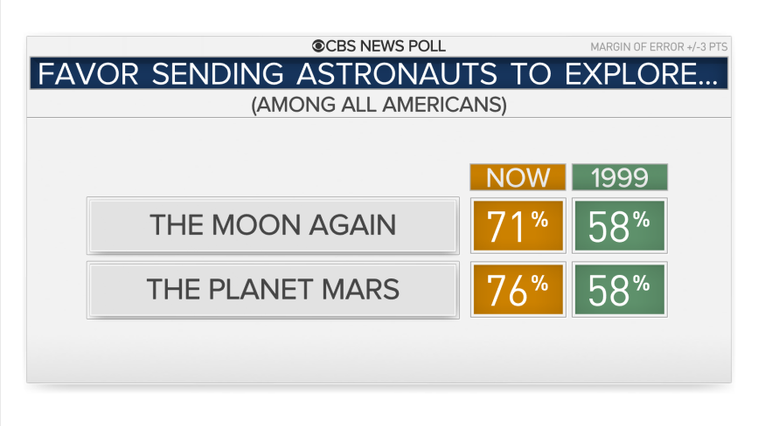Click the Favor Sending Astronauts title banner
This screenshot has width=758, height=426.
(x=379, y=73)
